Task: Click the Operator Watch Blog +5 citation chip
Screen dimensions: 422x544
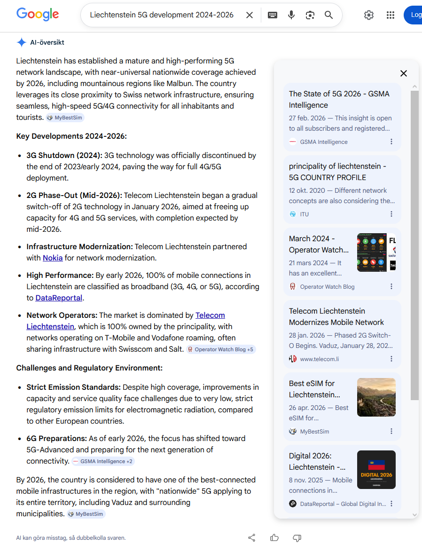Action: (221, 349)
